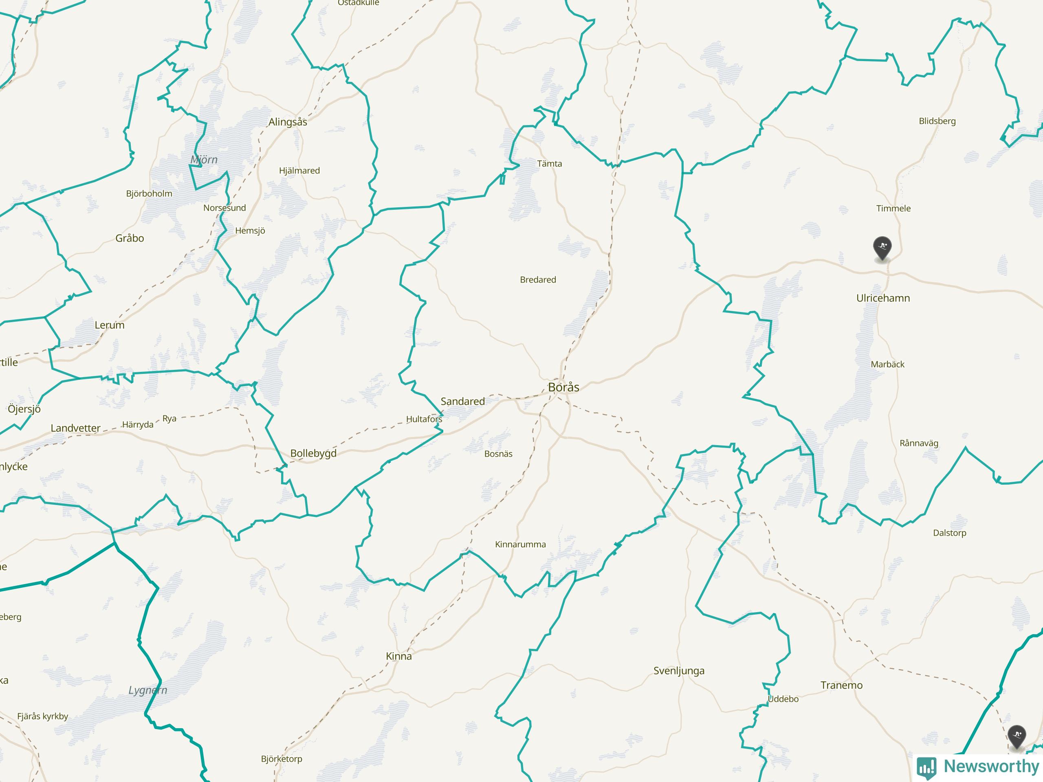The height and width of the screenshot is (782, 1043).
Task: Click the Kinnarumma village label
Action: [521, 545]
